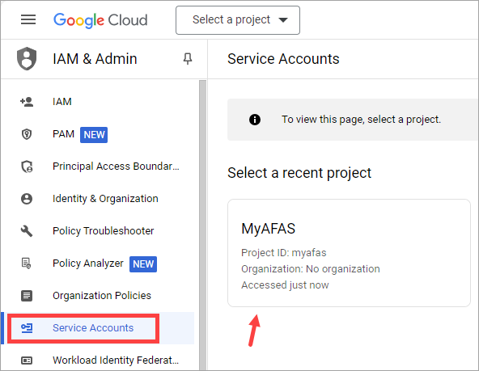479x371 pixels.
Task: Click the Principal Access Boundary icon
Action: point(27,167)
